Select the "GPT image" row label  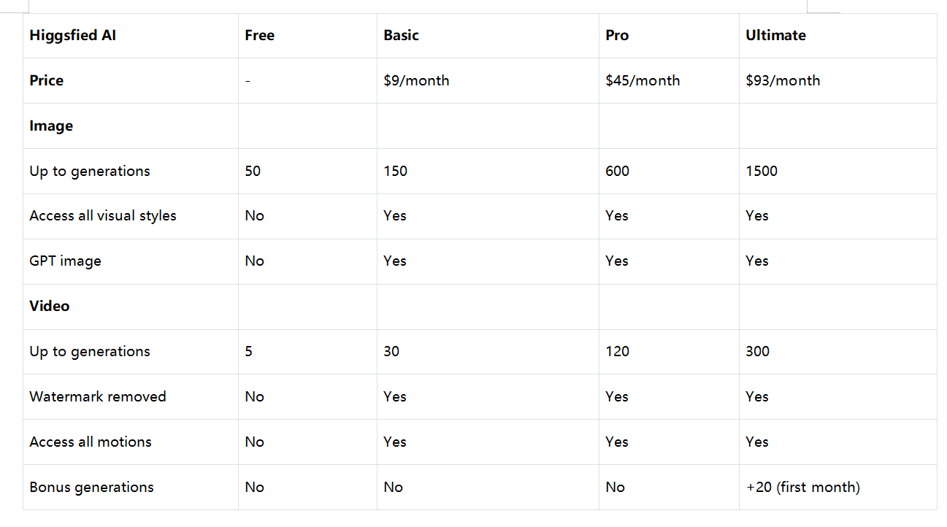click(x=65, y=261)
